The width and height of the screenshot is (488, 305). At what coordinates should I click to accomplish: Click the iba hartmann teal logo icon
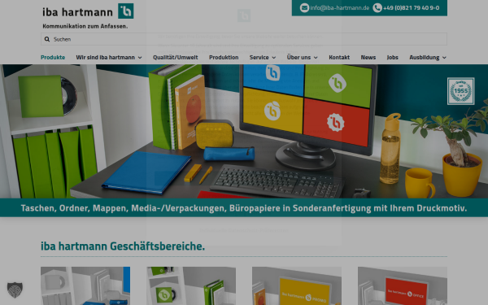pos(126,11)
